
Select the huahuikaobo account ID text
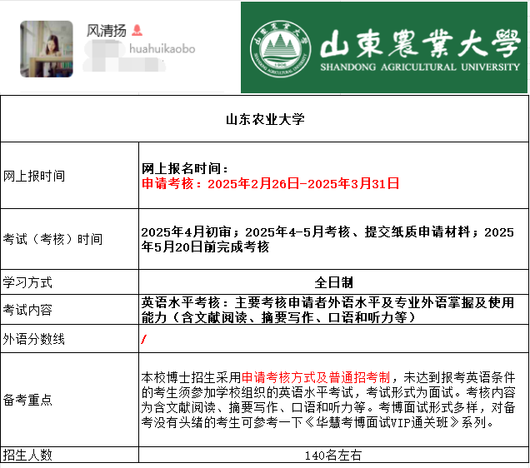[x=162, y=49]
